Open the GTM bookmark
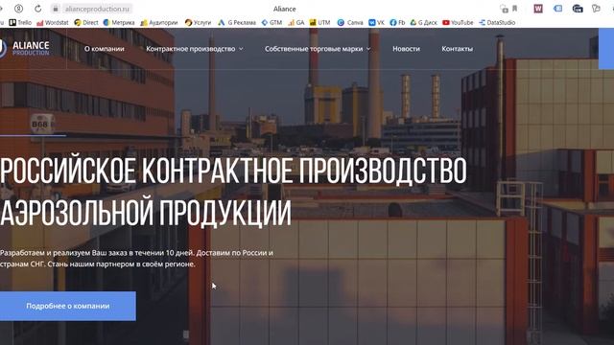This screenshot has width=614, height=345. [x=272, y=23]
